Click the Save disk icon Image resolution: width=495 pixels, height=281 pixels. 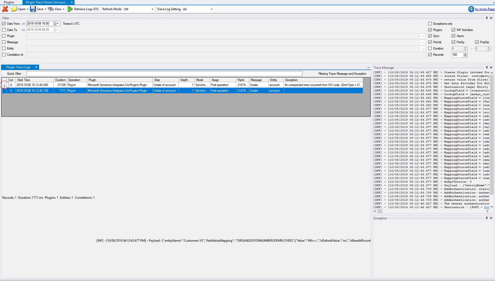(33, 9)
